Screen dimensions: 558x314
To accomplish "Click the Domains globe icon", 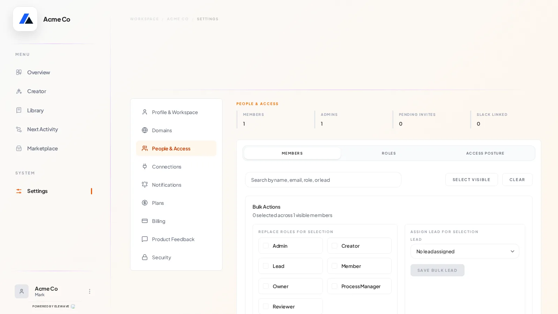I will (x=145, y=130).
